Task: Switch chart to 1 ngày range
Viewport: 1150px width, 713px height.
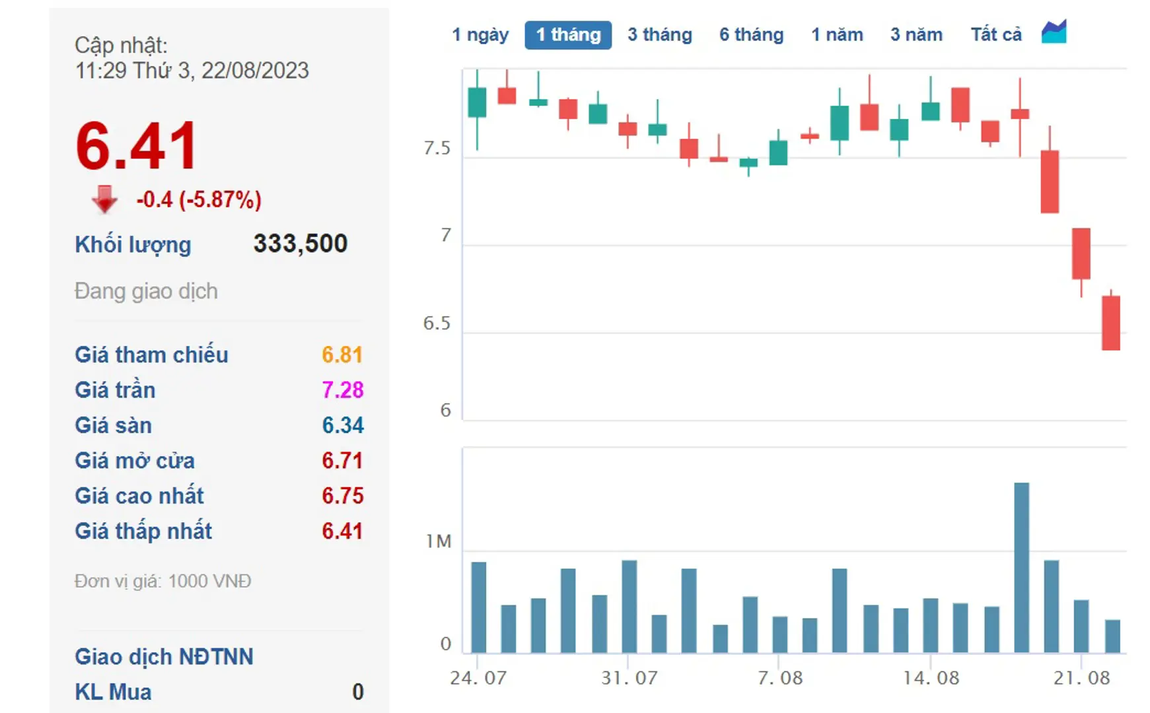Action: tap(480, 35)
